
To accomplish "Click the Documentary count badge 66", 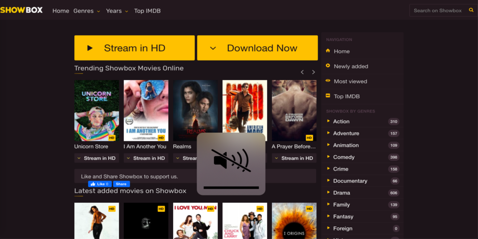I will [x=395, y=181].
